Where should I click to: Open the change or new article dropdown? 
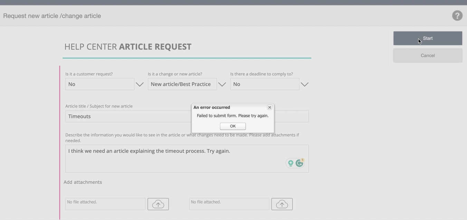pyautogui.click(x=222, y=84)
